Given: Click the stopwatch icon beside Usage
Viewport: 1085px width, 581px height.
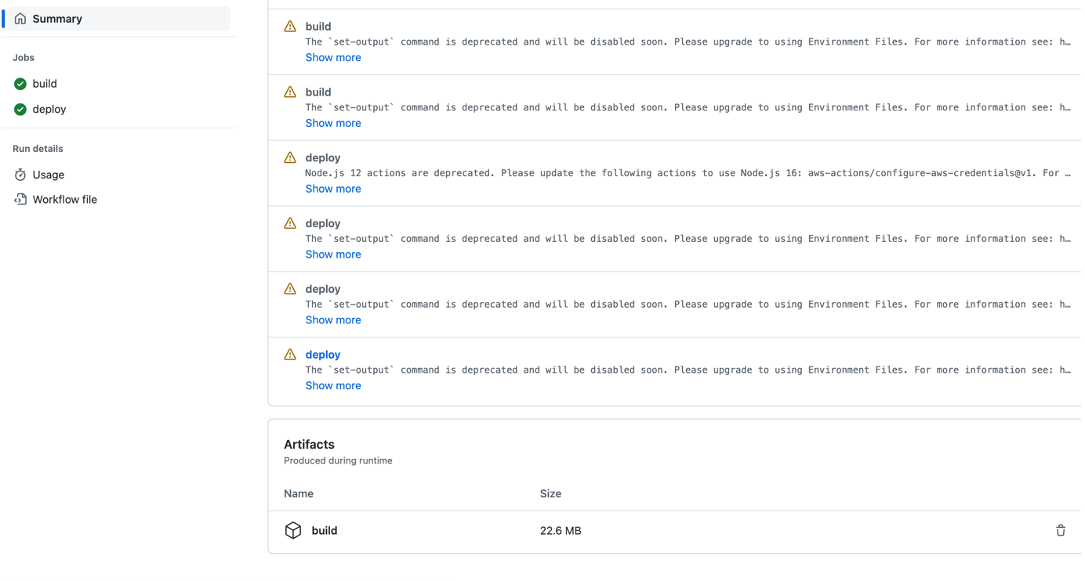Looking at the screenshot, I should 20,175.
